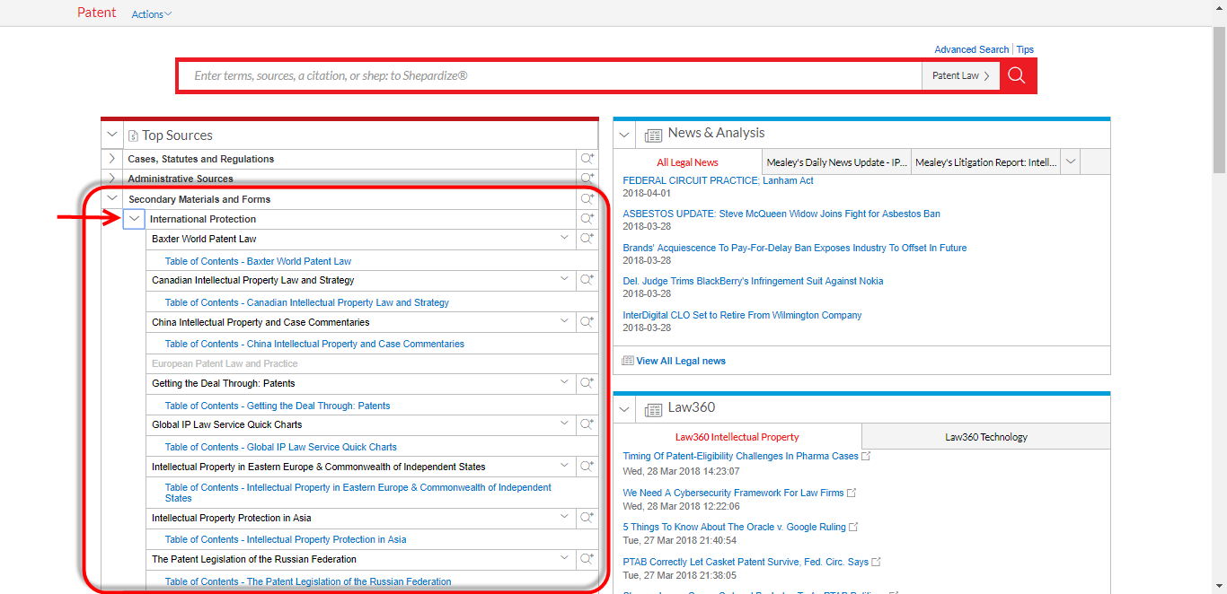Add Cases, Statutes and Regulations to search
Screen dimensions: 1227x594
click(x=587, y=159)
